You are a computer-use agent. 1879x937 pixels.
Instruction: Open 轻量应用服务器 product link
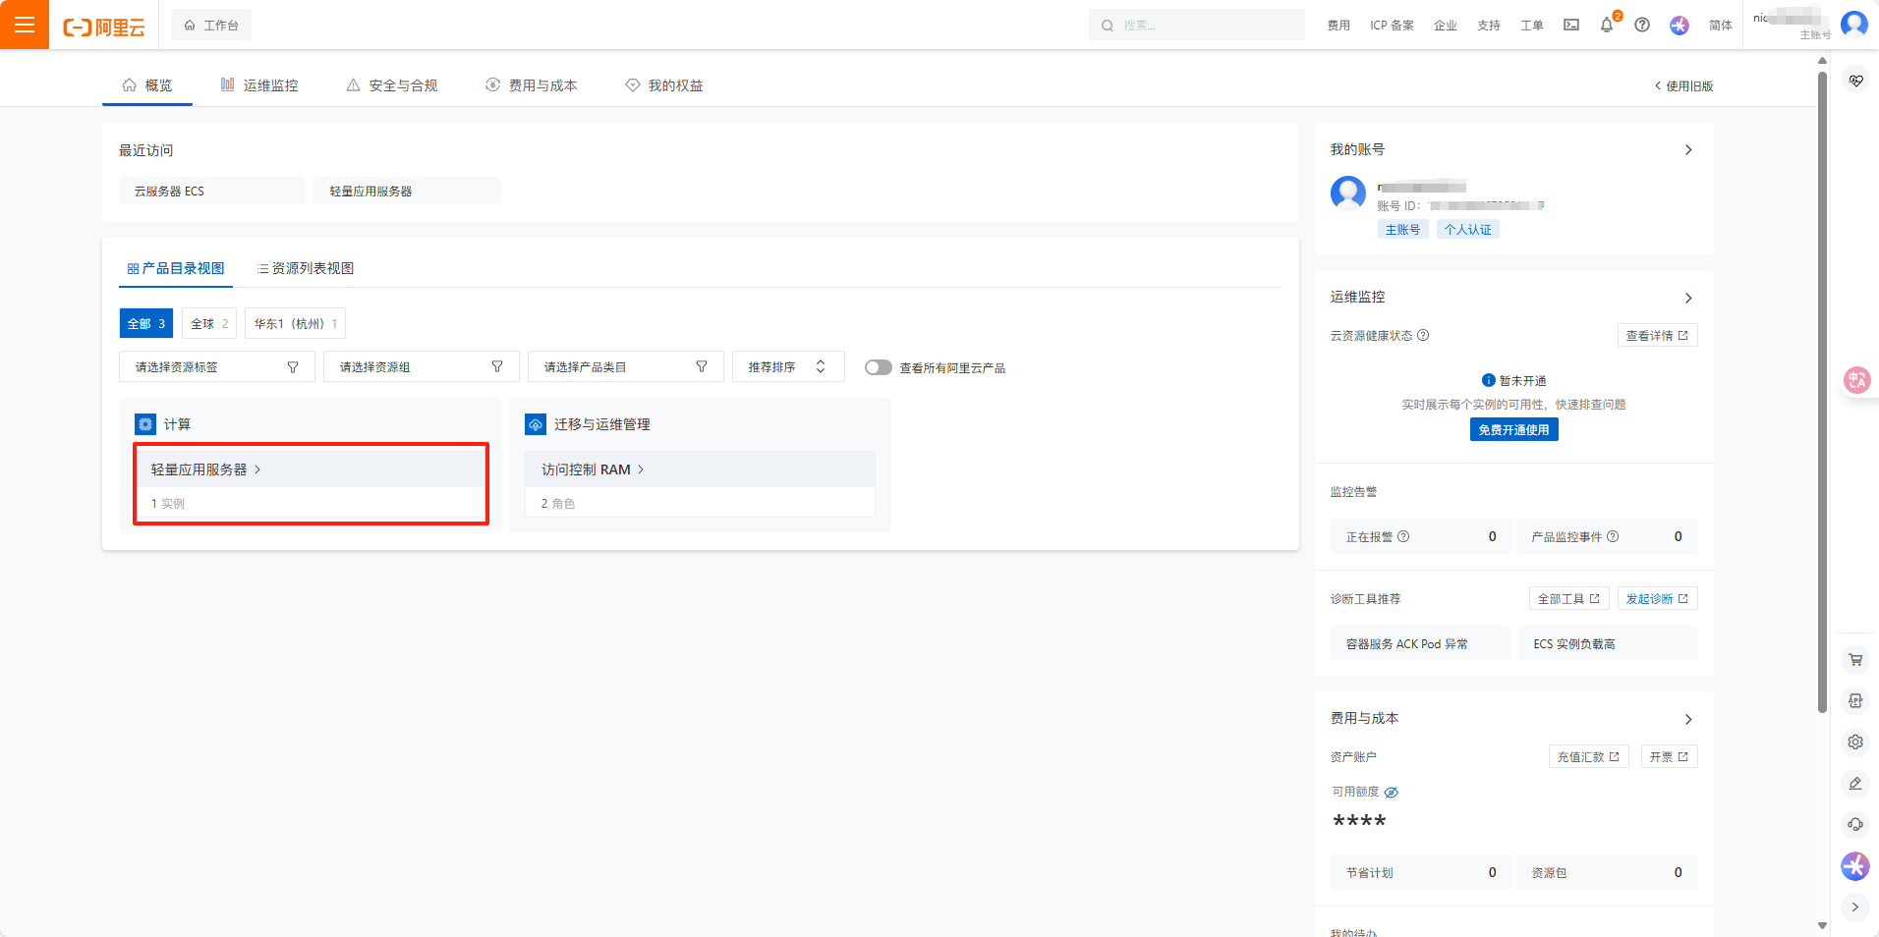pos(206,469)
